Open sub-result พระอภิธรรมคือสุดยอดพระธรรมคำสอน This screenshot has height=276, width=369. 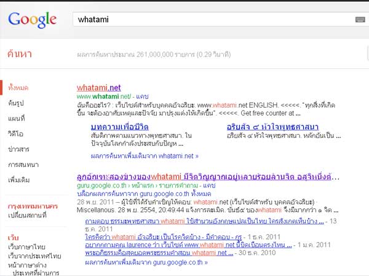pyautogui.click(x=159, y=253)
